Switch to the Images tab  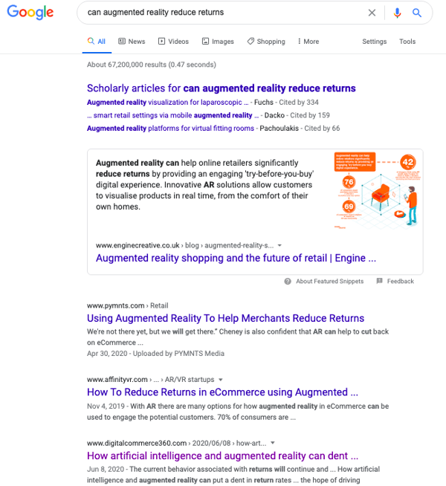(218, 42)
